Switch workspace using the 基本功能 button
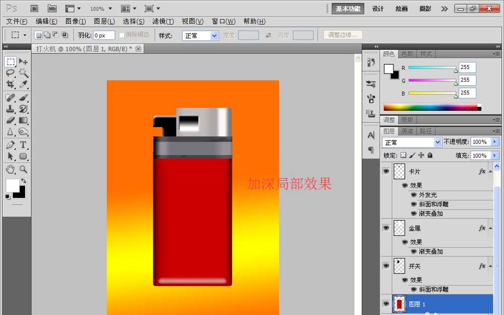This screenshot has height=315, width=504. click(347, 9)
